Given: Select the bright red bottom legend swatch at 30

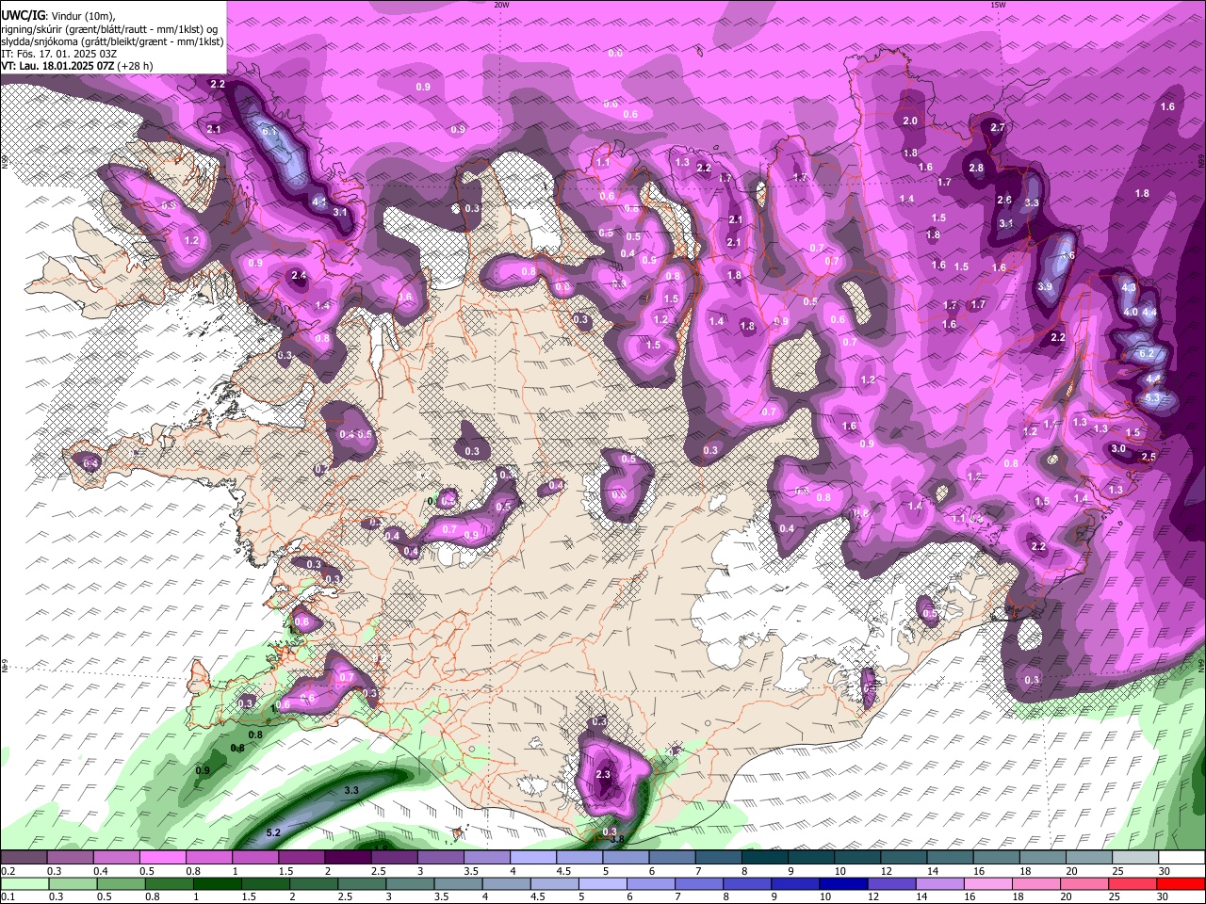Looking at the screenshot, I should (1182, 883).
